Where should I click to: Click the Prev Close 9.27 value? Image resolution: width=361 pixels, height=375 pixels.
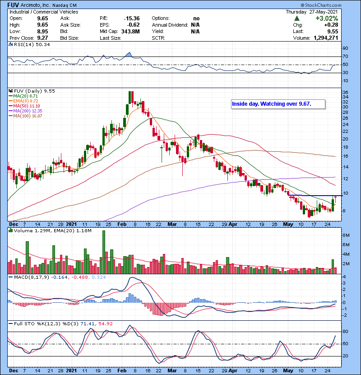(42, 38)
